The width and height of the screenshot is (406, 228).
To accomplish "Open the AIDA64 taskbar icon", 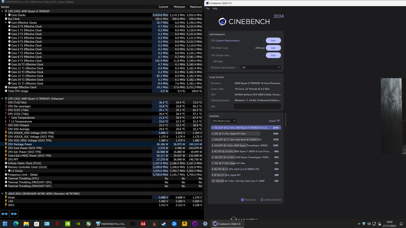I will click(x=143, y=224).
